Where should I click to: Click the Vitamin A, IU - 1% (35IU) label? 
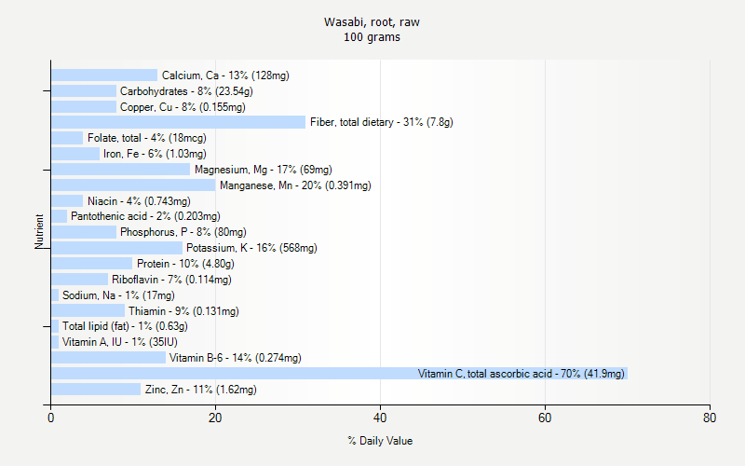(120, 342)
